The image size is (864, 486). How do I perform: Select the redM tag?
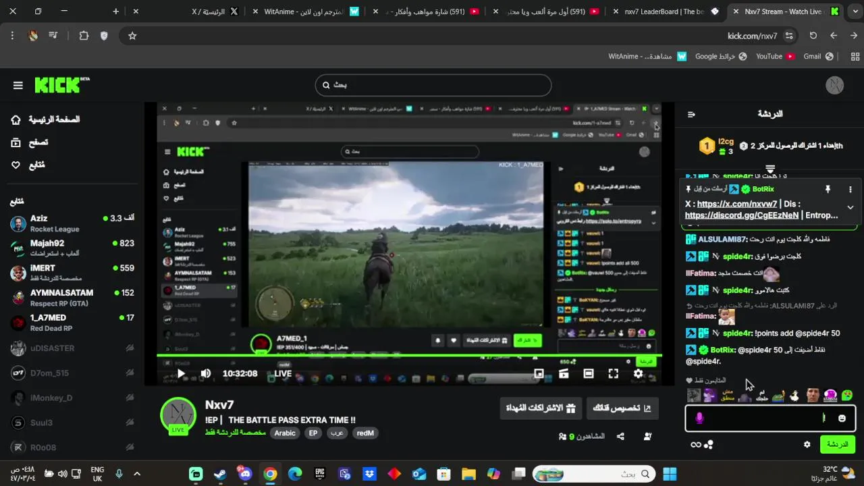pyautogui.click(x=365, y=433)
